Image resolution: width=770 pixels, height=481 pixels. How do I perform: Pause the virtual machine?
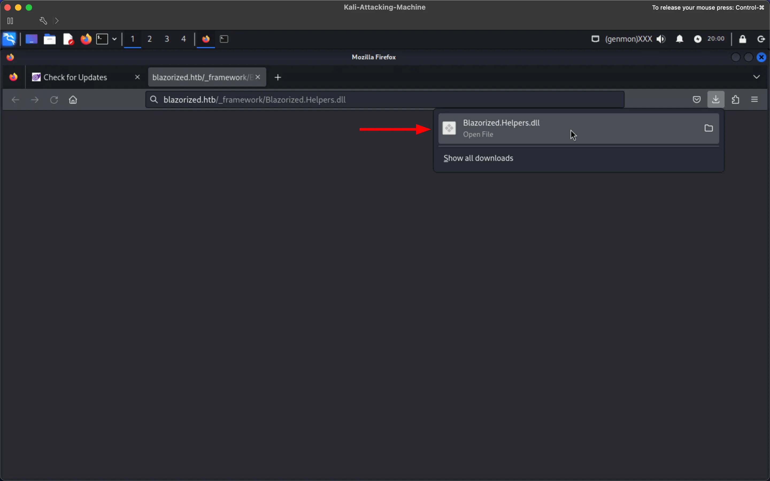click(x=10, y=21)
